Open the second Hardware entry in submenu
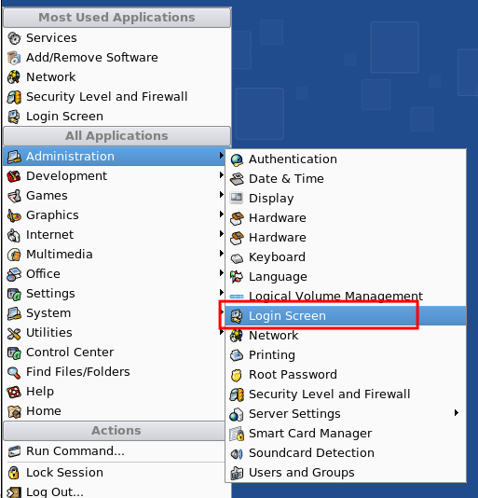The height and width of the screenshot is (498, 478). pos(346,238)
